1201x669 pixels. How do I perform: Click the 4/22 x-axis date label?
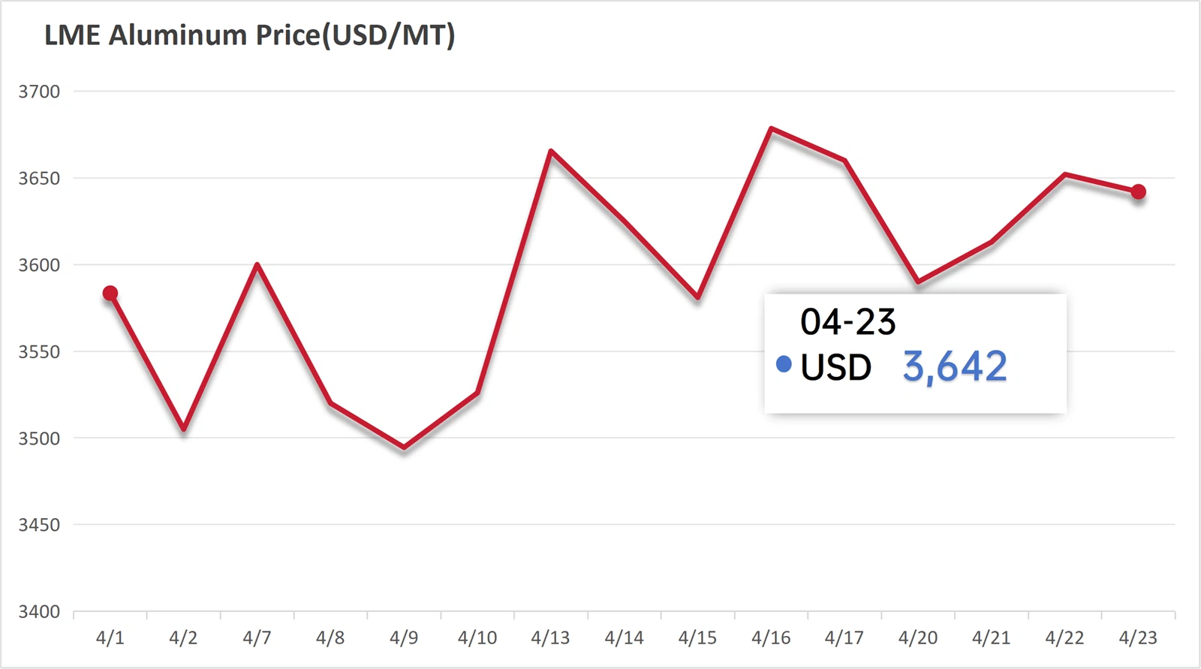[1064, 638]
